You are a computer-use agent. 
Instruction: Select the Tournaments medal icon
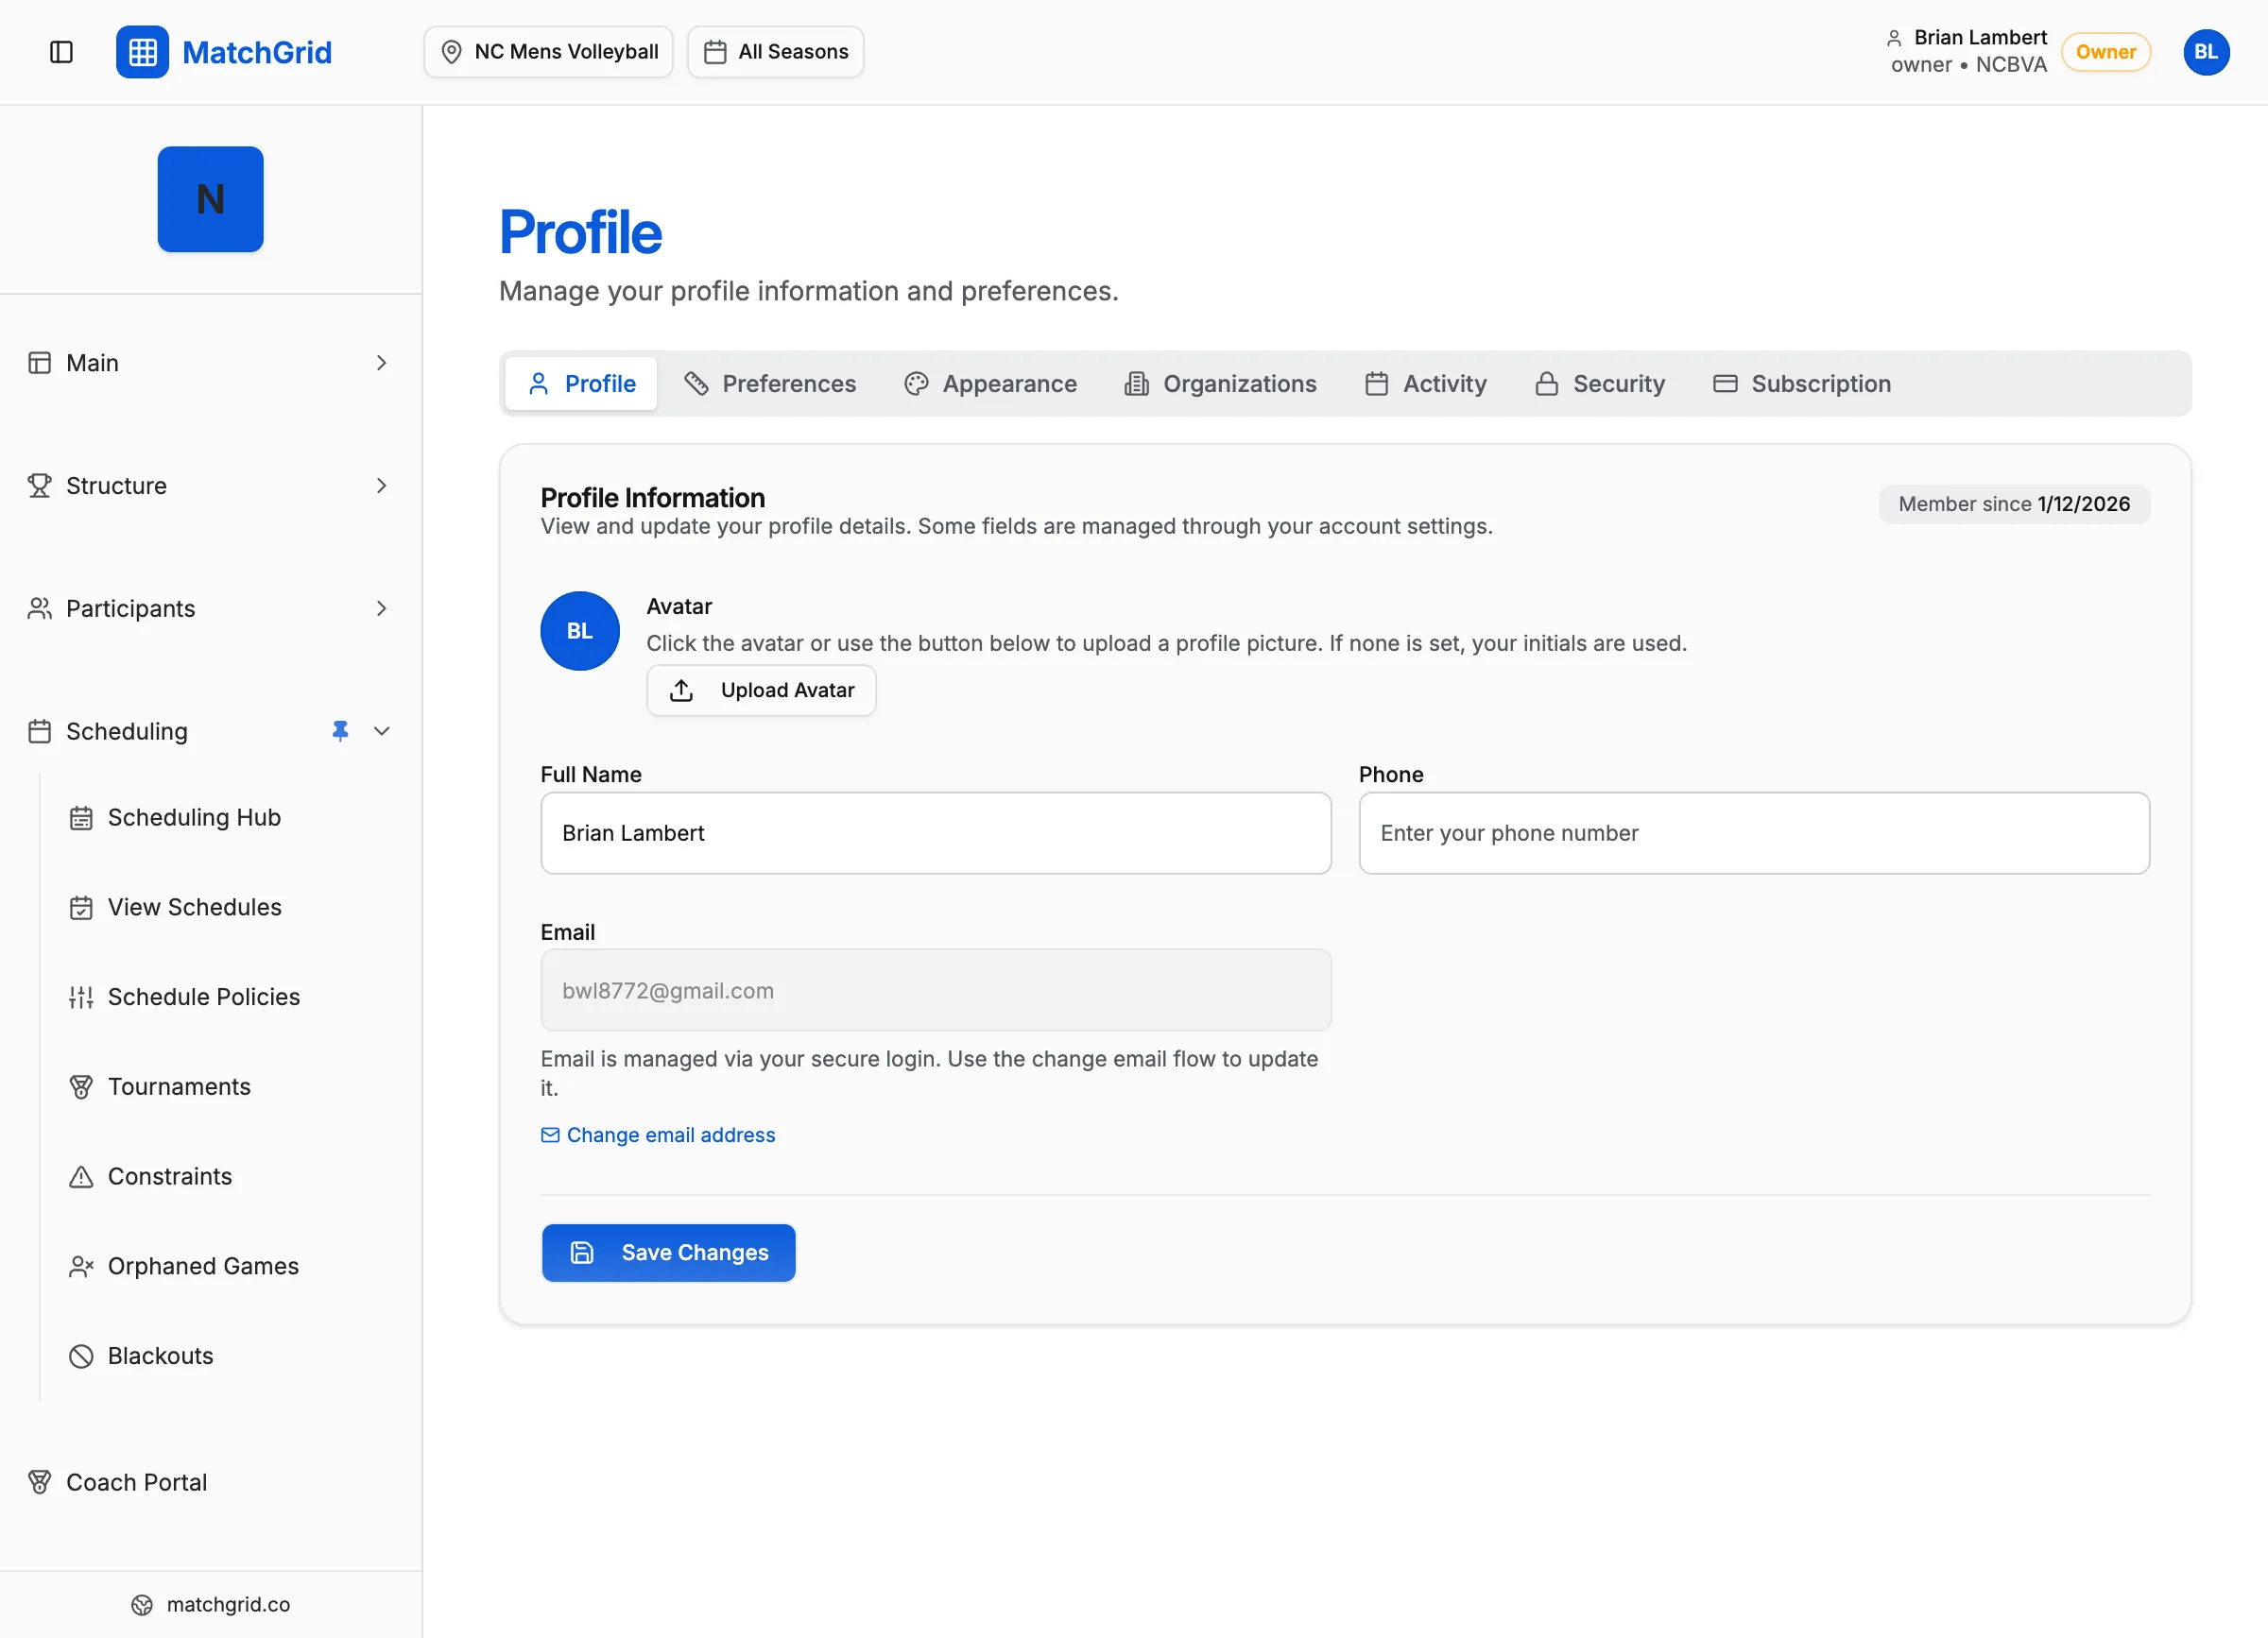[81, 1086]
